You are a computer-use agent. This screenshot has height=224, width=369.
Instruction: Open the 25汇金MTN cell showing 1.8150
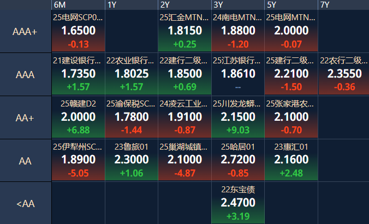184,31
